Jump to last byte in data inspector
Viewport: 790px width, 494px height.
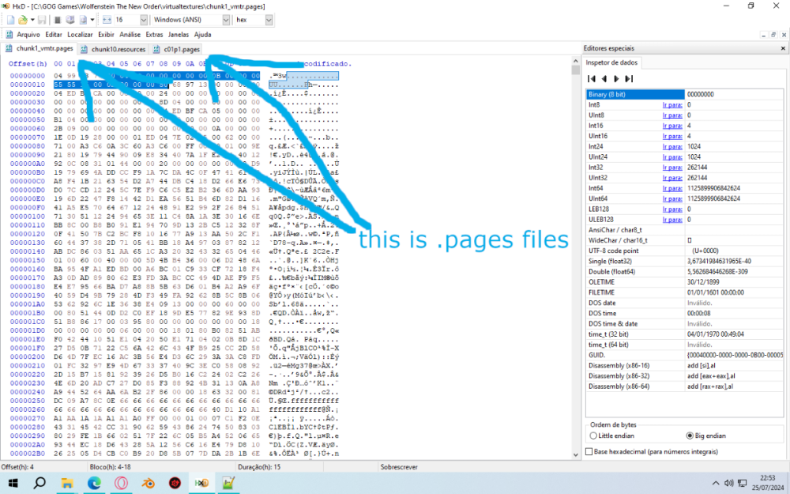pyautogui.click(x=629, y=78)
